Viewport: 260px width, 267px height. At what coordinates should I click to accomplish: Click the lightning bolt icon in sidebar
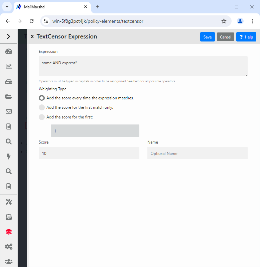9,156
